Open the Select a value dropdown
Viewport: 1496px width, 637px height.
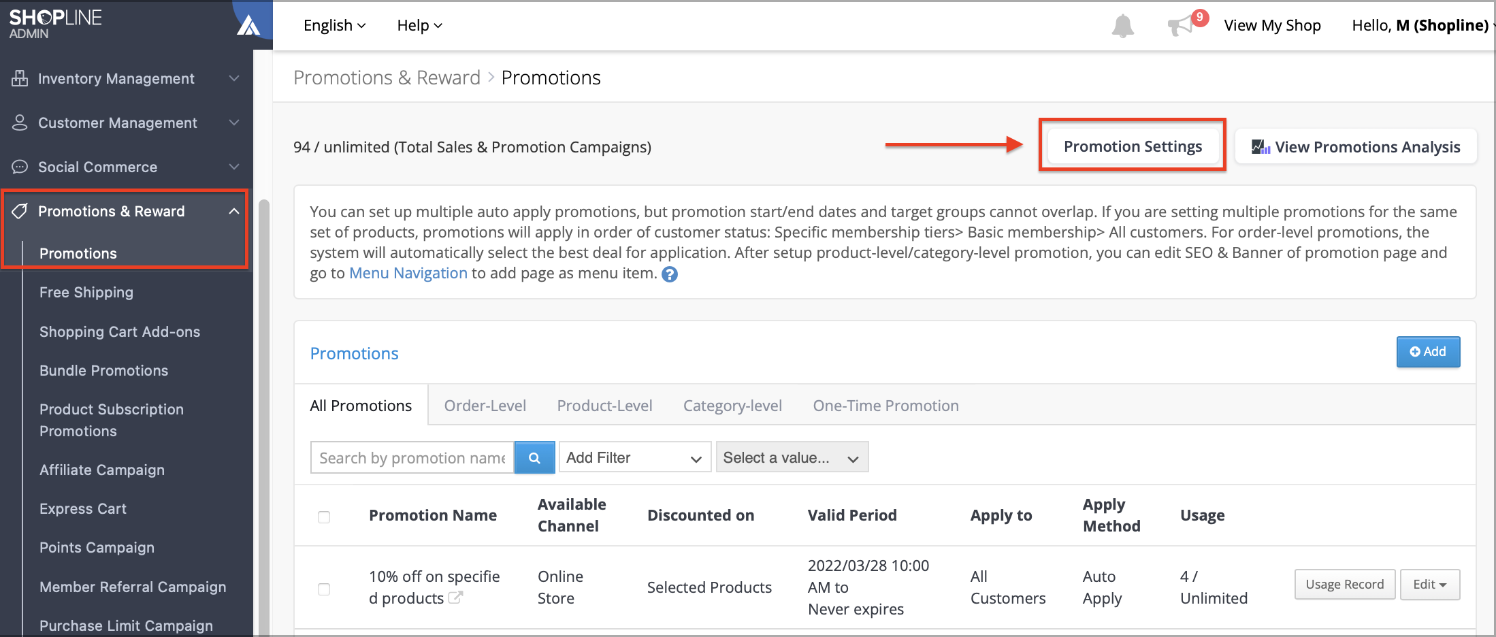click(792, 457)
